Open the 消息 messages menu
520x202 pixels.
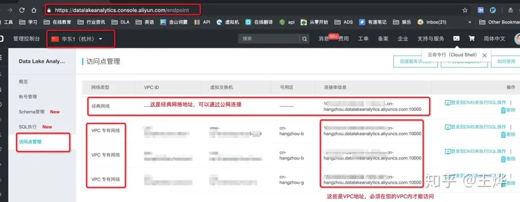pyautogui.click(x=324, y=39)
